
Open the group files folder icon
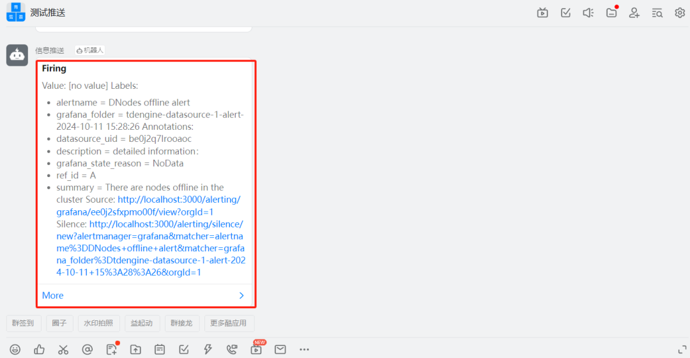pos(611,12)
